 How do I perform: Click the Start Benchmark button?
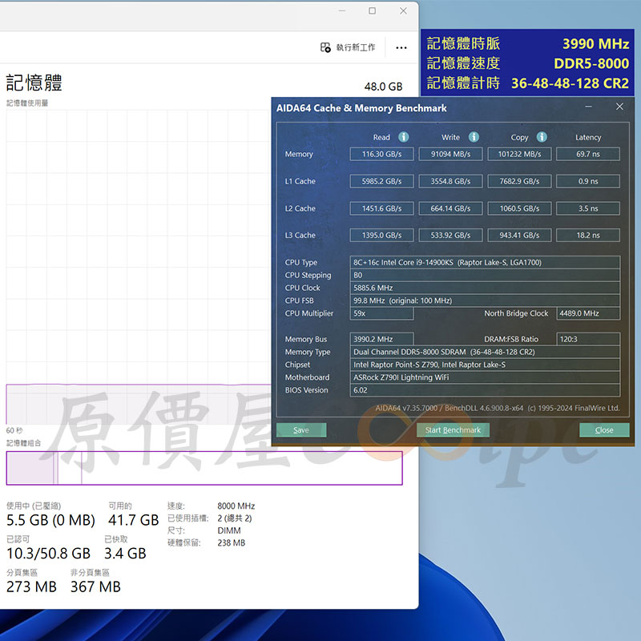pos(453,430)
